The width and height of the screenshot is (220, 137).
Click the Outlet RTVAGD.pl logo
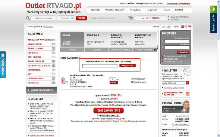pyautogui.click(x=53, y=6)
